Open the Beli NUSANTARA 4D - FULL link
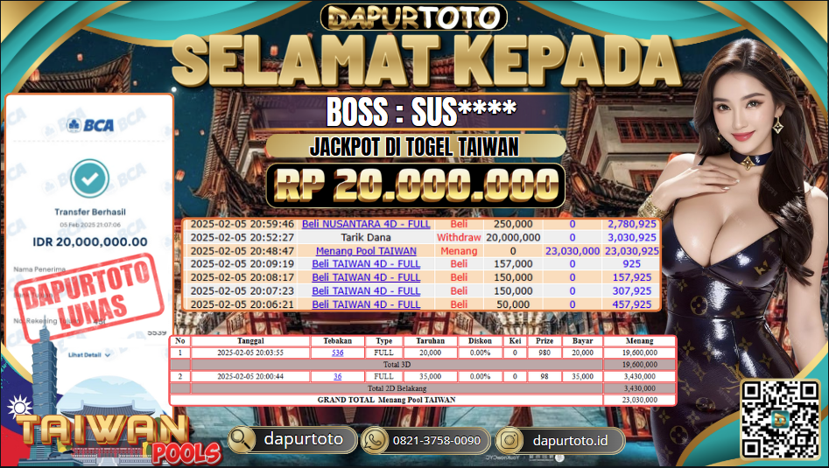Viewport: 829px width, 468px height. tap(366, 224)
